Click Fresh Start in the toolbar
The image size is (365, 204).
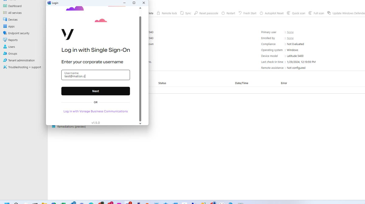coord(247,13)
